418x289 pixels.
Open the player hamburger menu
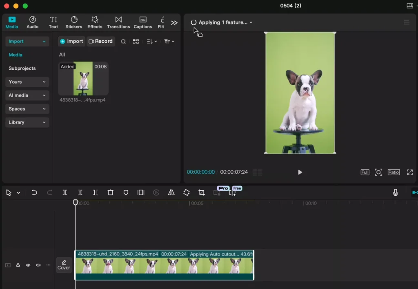click(x=406, y=22)
